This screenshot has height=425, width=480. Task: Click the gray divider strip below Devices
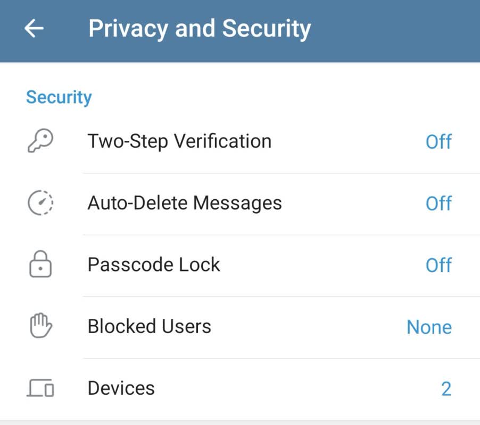pyautogui.click(x=239, y=422)
